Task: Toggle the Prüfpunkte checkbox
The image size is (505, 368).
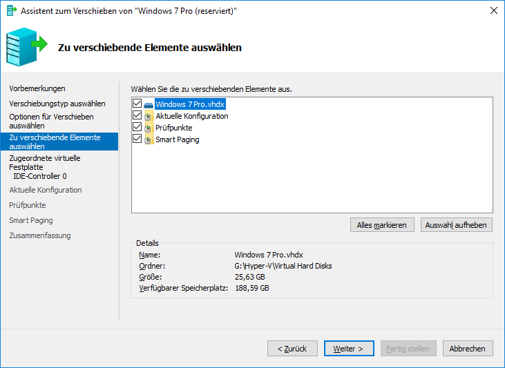Action: 137,128
